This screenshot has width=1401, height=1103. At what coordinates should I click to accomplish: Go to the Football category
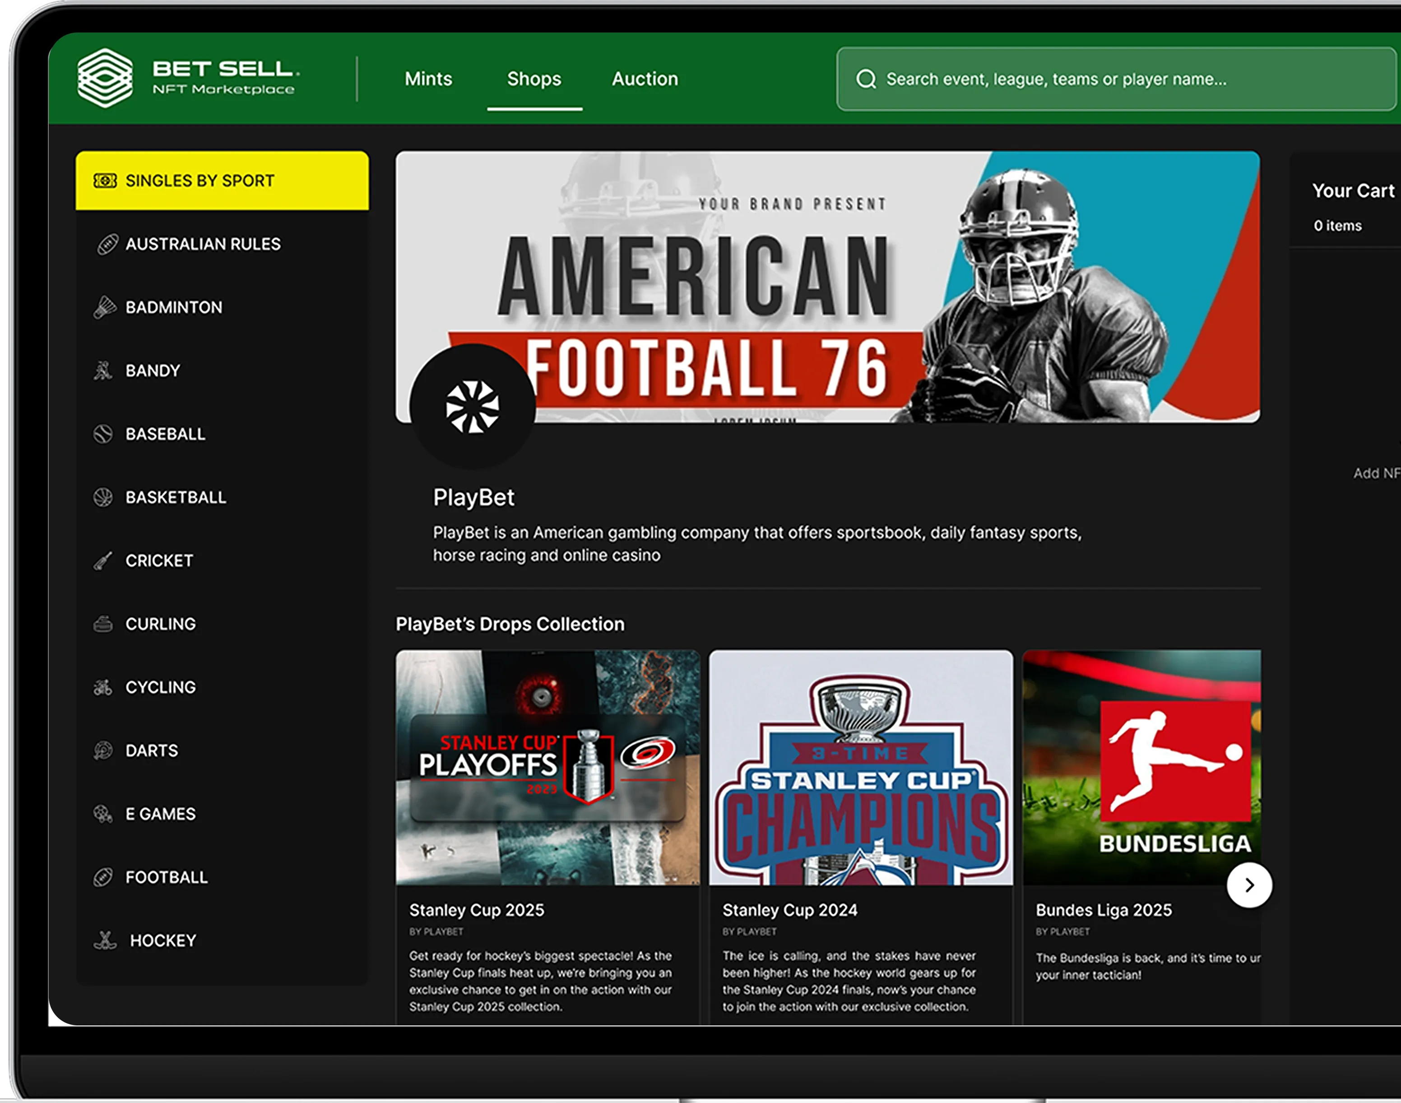tap(222, 877)
